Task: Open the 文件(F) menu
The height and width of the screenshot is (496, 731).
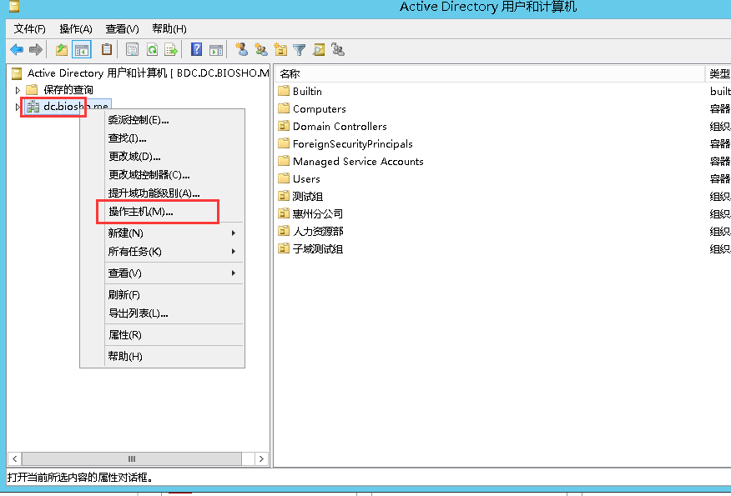Action: coord(29,29)
